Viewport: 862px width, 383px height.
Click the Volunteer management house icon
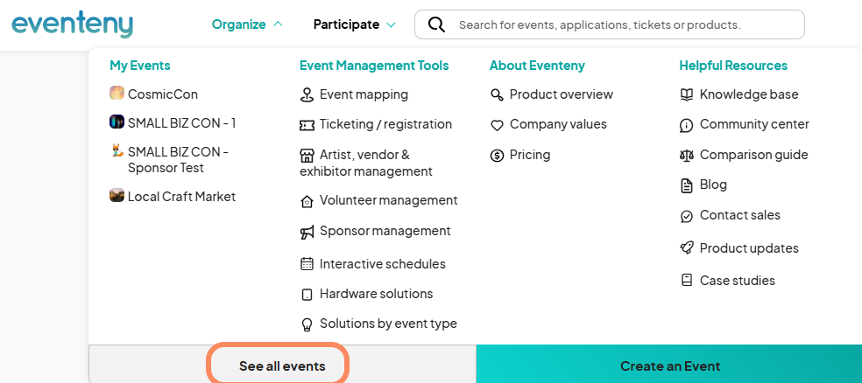pos(307,202)
